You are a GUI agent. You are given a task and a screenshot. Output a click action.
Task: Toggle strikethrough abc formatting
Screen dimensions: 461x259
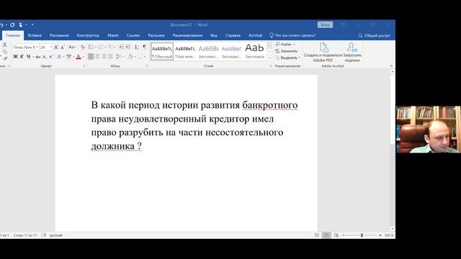click(38, 57)
